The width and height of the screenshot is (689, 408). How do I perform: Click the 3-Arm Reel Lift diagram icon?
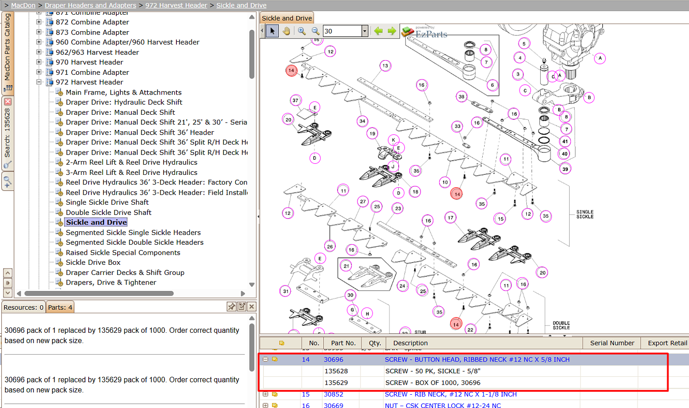point(59,173)
